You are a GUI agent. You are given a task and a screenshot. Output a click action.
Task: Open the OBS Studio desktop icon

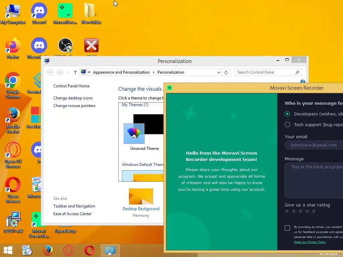[x=65, y=46]
